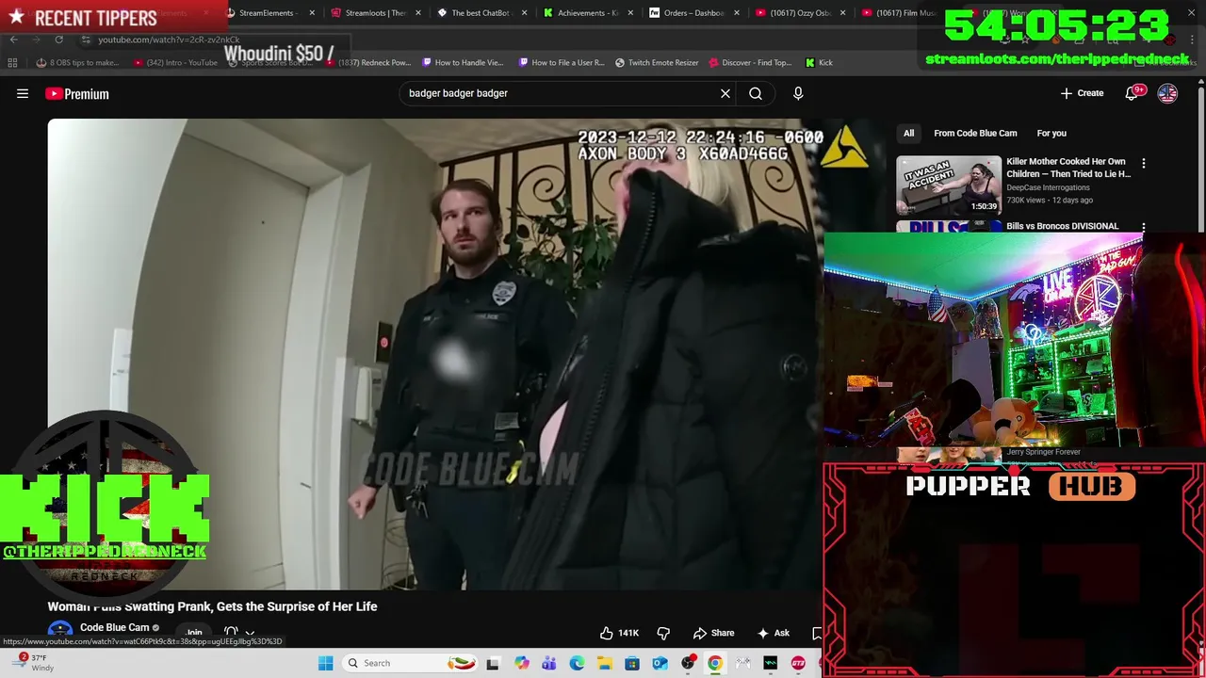Open Windows Start menu
Screen dimensions: 1206x678
pos(325,663)
